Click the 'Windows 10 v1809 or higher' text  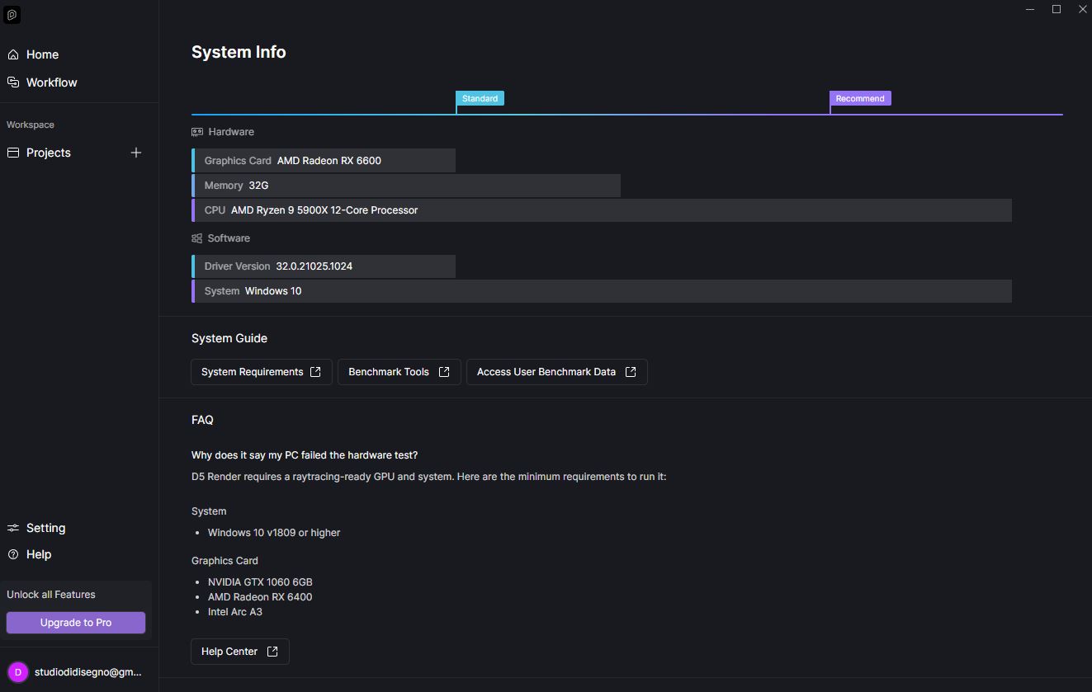[x=274, y=533]
